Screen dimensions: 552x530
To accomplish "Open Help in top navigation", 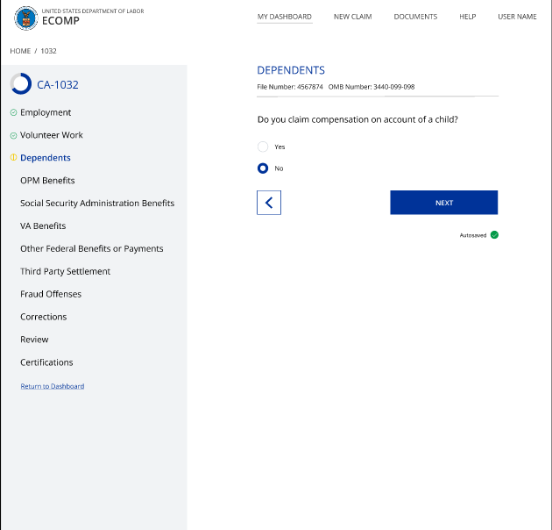I will point(468,17).
